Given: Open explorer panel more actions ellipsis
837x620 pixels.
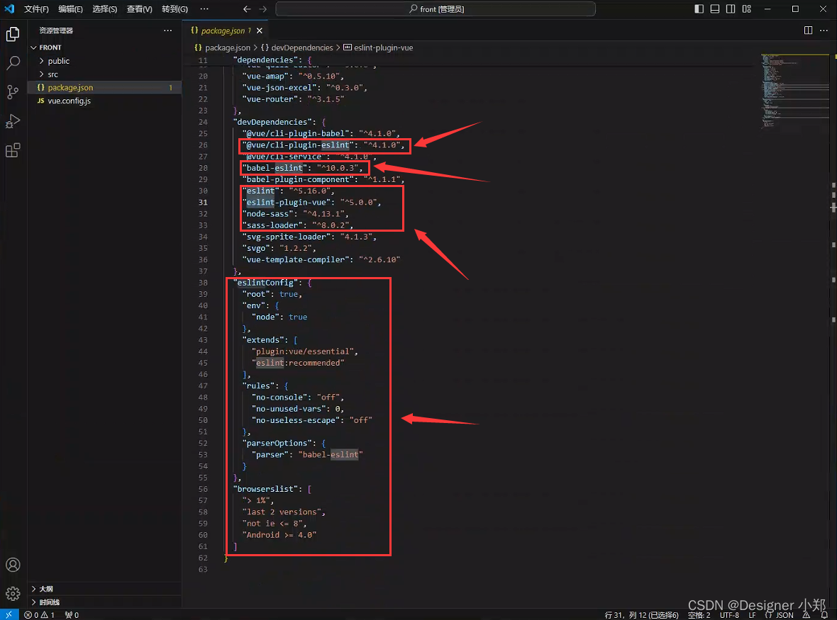Looking at the screenshot, I should pos(167,30).
